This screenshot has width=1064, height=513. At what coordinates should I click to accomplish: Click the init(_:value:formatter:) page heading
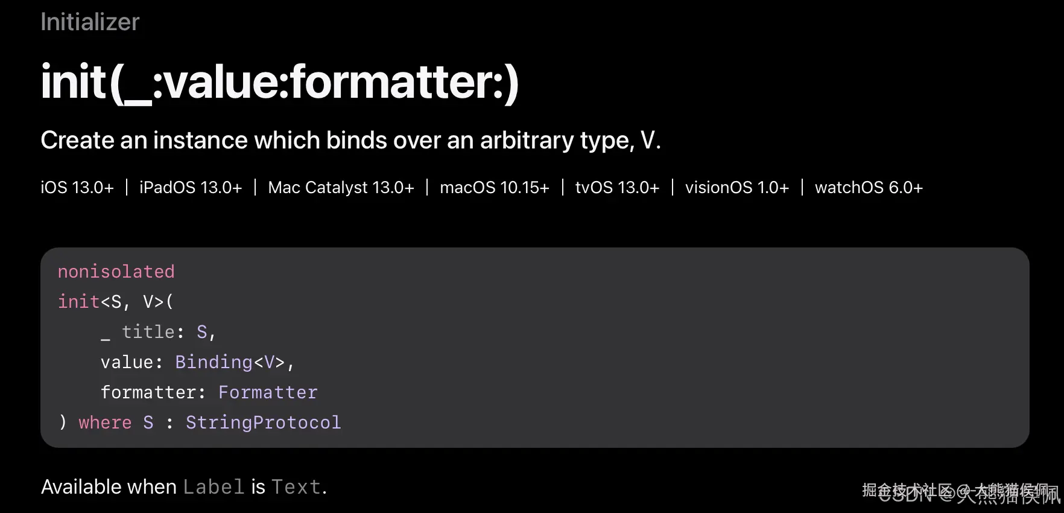280,82
